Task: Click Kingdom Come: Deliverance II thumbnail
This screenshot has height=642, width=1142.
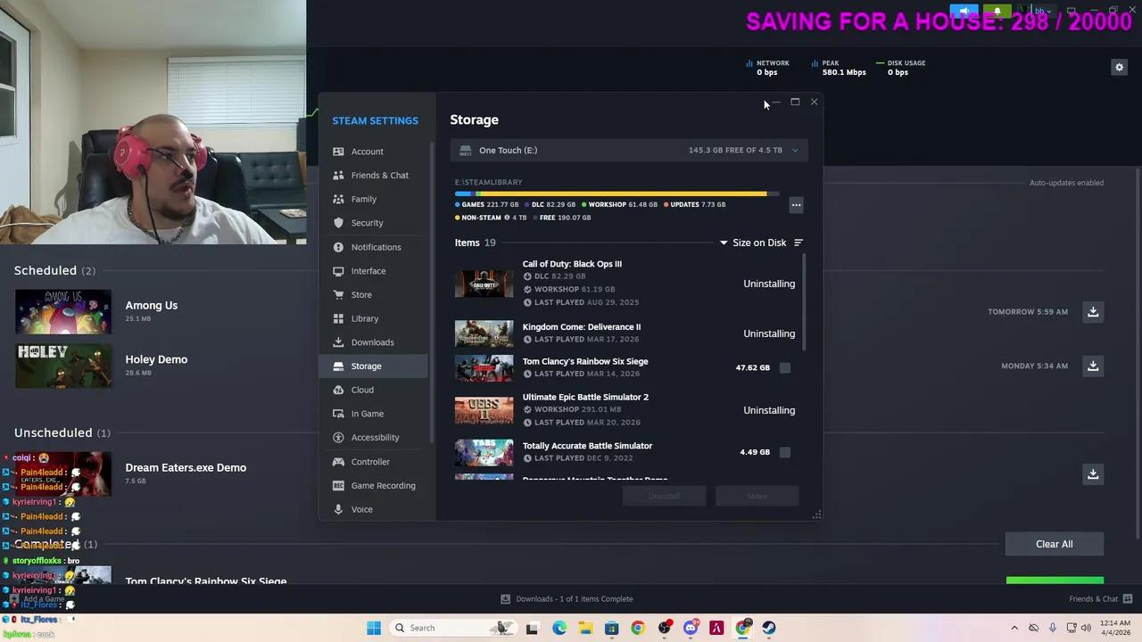Action: [x=484, y=333]
